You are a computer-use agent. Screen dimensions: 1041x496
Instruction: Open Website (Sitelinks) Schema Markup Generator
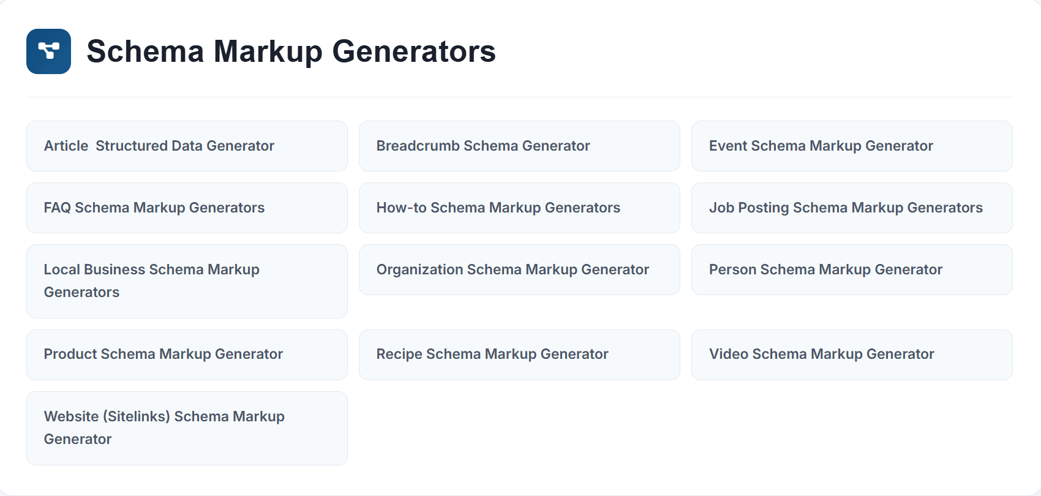(187, 428)
